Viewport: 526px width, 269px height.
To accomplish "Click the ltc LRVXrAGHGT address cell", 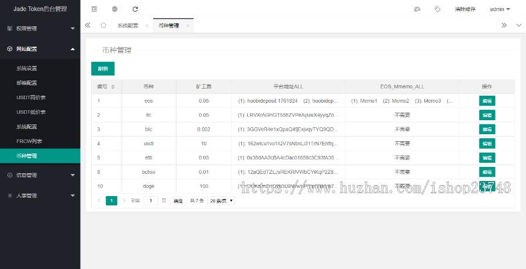I will point(288,115).
